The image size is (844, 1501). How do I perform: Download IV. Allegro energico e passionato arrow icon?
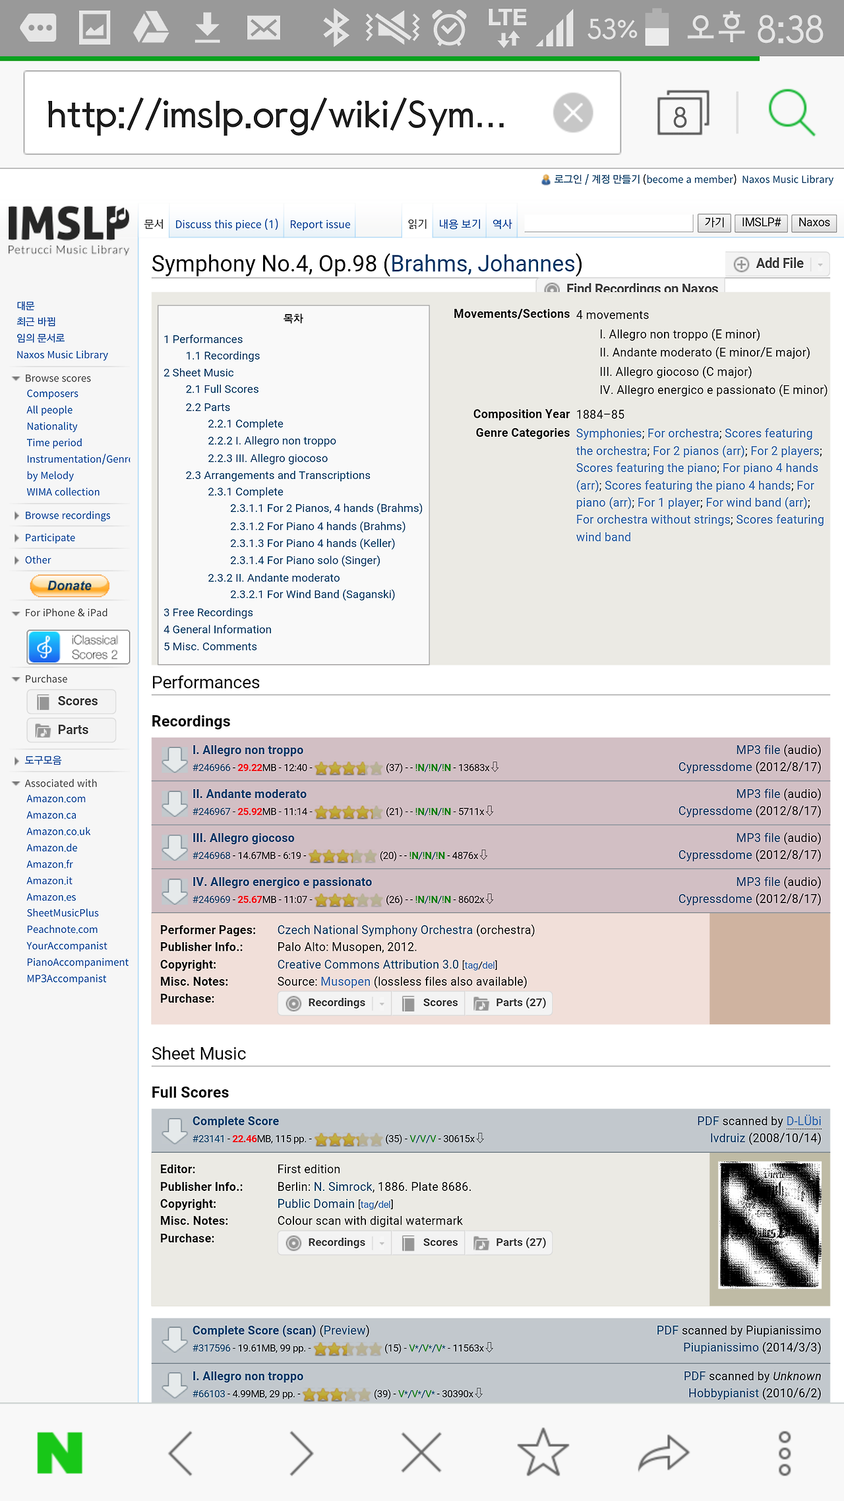coord(175,891)
